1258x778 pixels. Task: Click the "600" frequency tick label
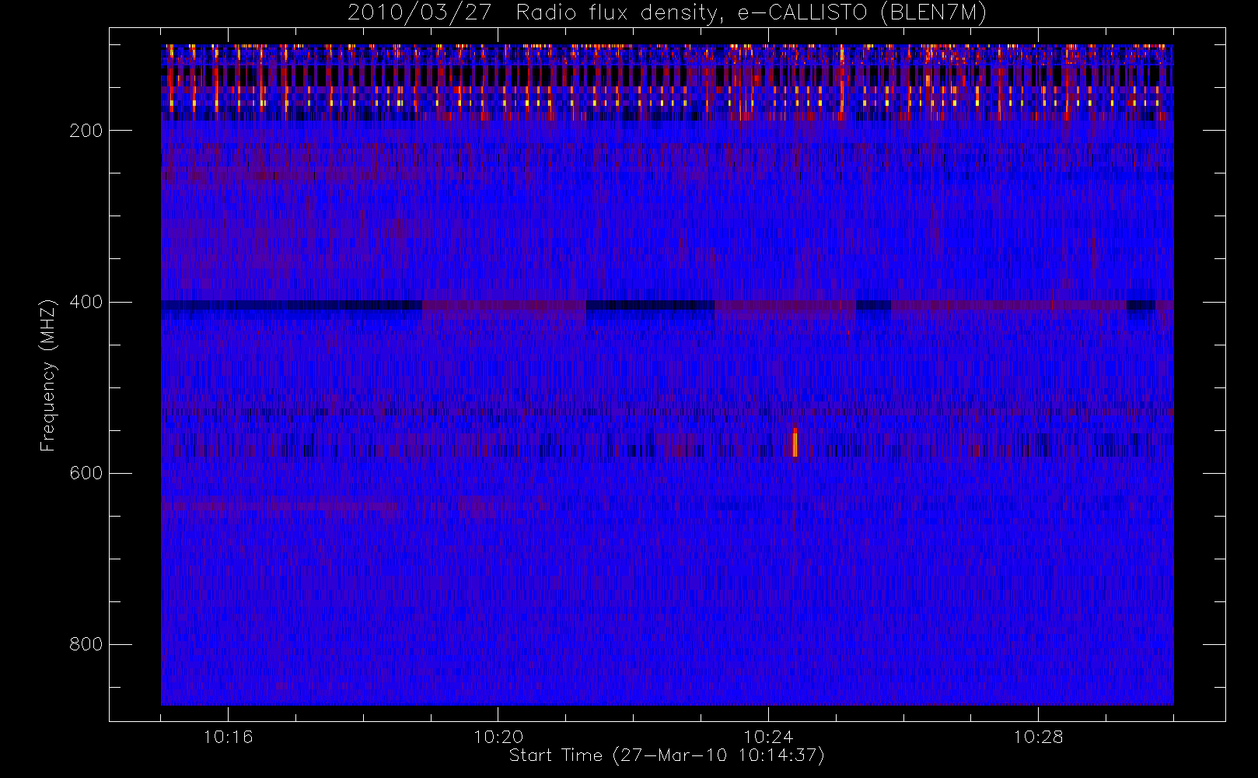(86, 473)
